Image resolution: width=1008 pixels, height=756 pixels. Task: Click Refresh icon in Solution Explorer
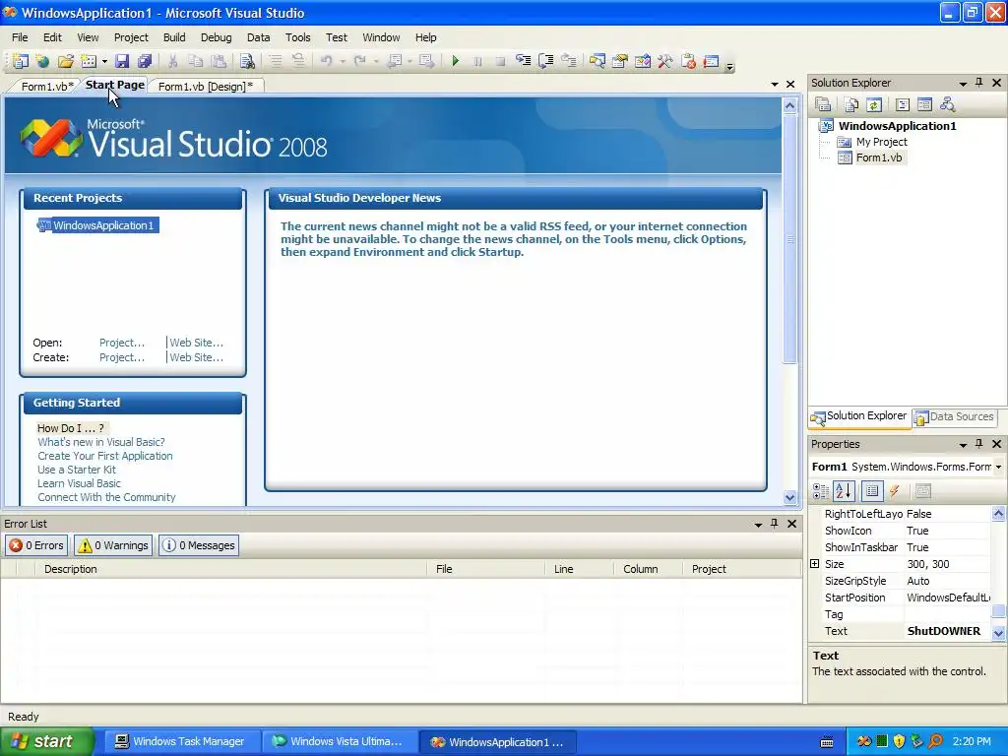tap(874, 104)
